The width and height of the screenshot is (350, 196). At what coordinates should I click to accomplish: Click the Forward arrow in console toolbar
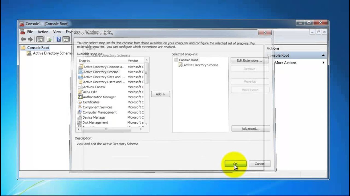[30, 39]
